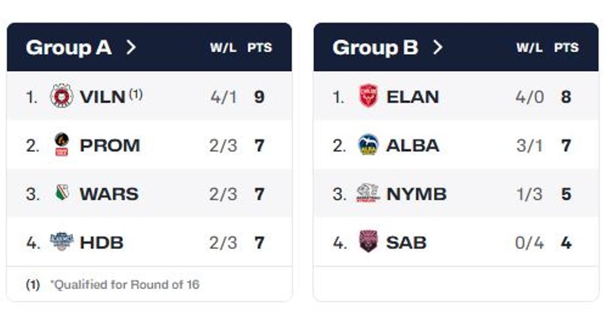The height and width of the screenshot is (311, 611).
Task: Click the W/L column header in Group B
Action: point(530,48)
